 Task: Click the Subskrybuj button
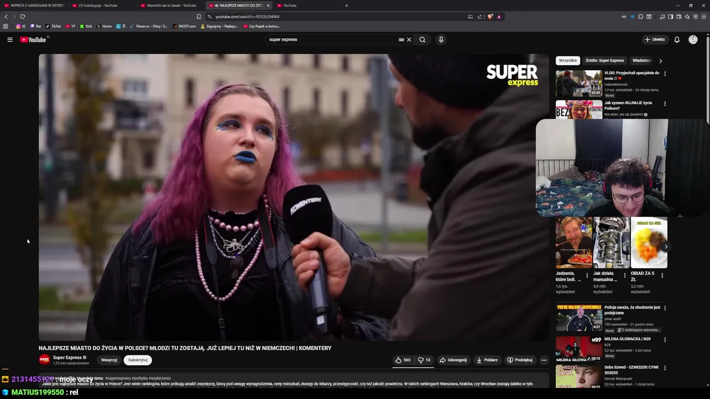click(x=138, y=360)
